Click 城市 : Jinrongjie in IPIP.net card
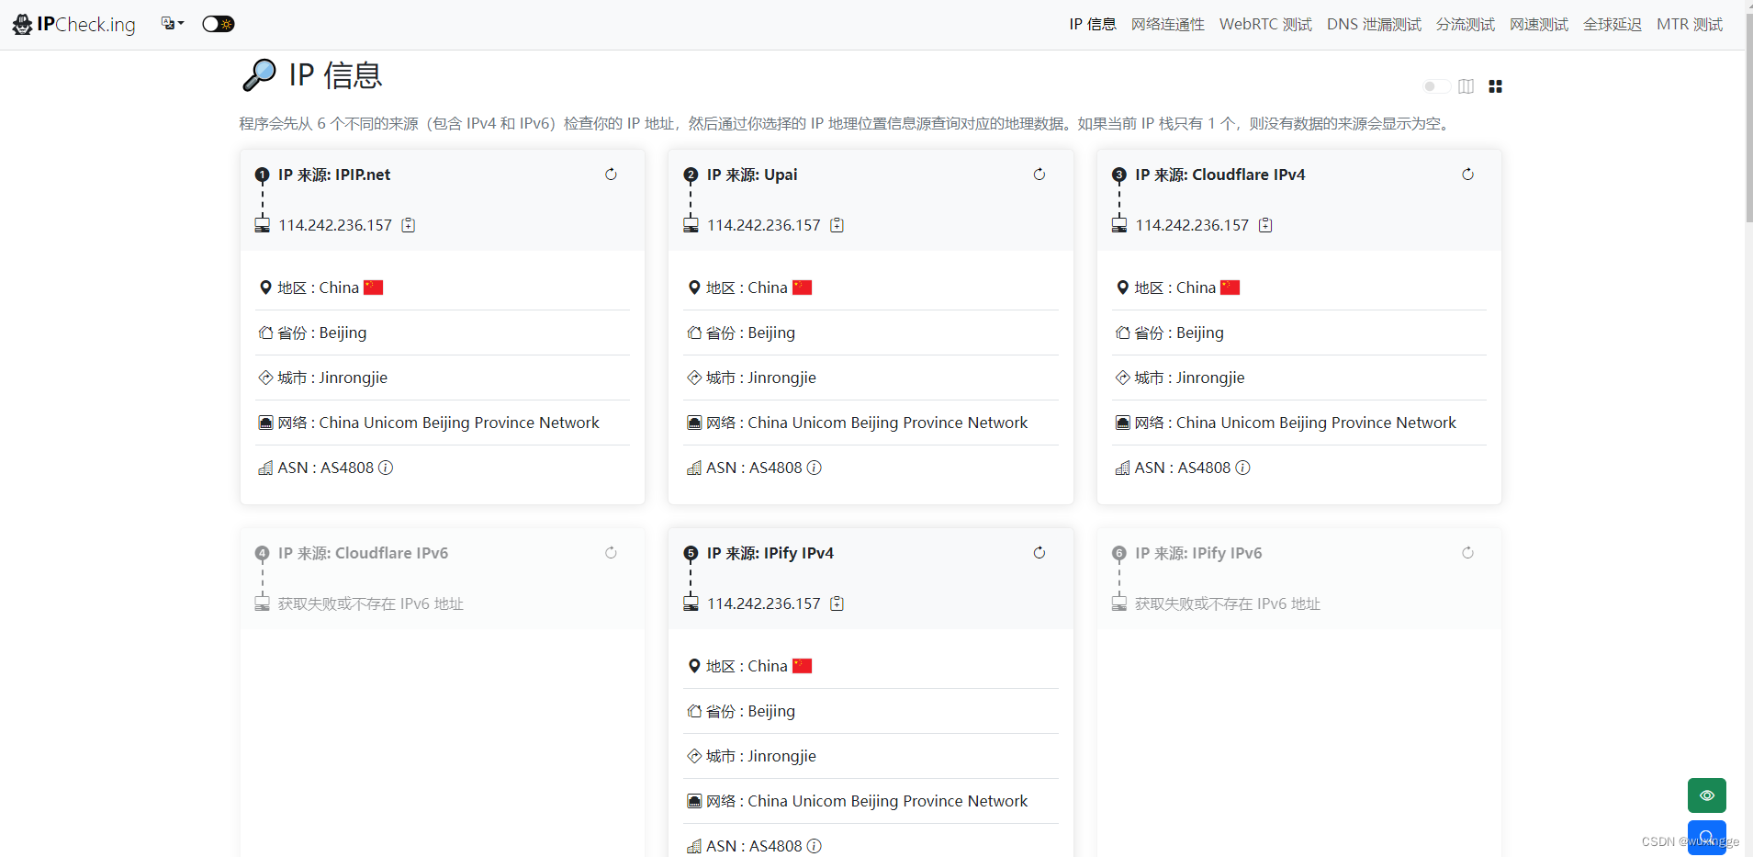The image size is (1753, 857). (x=332, y=378)
